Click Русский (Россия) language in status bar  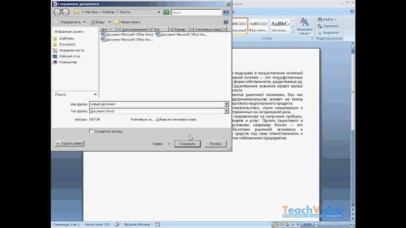[137, 224]
